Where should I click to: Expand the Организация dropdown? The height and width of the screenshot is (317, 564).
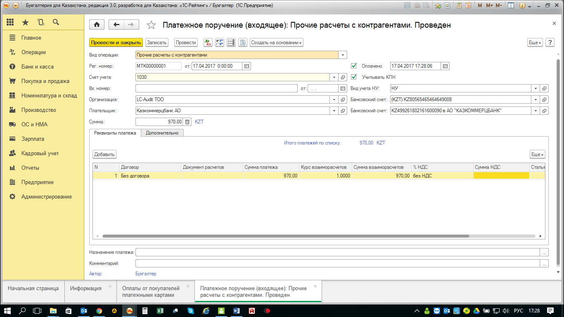[334, 99]
